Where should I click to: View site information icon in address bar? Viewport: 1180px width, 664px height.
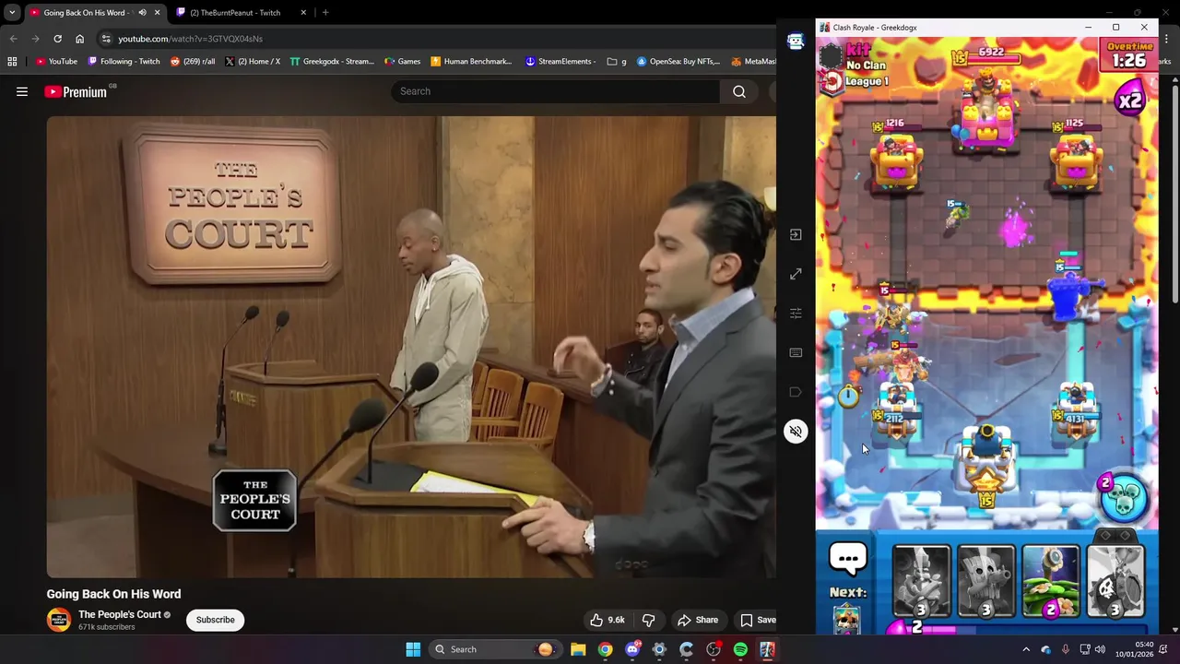pyautogui.click(x=106, y=39)
